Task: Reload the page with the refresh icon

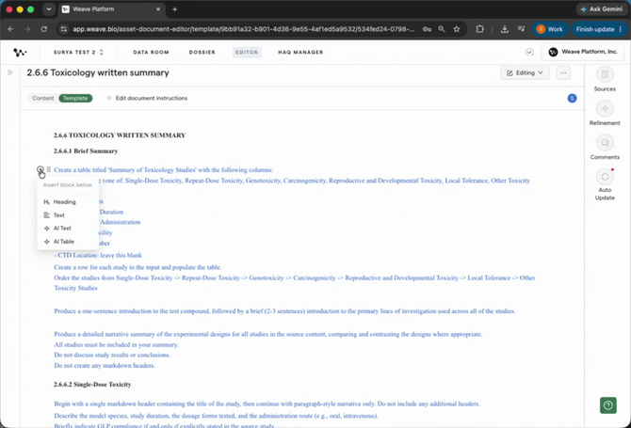Action: pos(44,29)
